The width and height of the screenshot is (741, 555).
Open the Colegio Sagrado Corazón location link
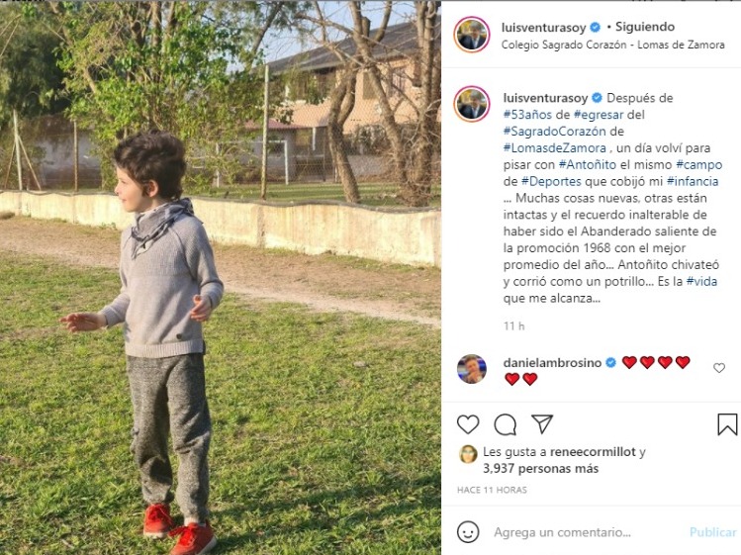[x=612, y=45]
